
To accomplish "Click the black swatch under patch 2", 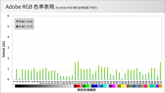I will [x=16, y=86].
